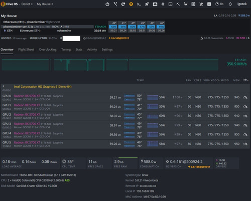Click the Radeon RX 5700 XT name for GPU 0
251x201 pixels.
pyautogui.click(x=27, y=96)
